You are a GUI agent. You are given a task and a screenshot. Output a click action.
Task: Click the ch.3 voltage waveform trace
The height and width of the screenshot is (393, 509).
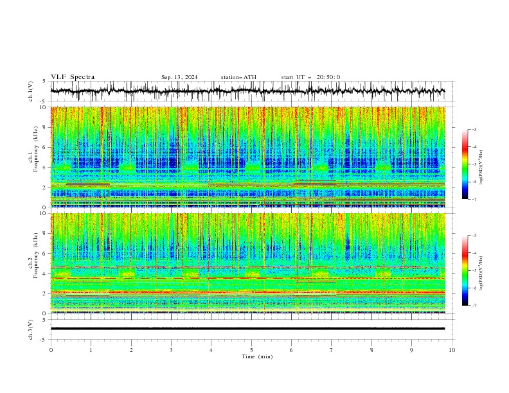(247, 329)
